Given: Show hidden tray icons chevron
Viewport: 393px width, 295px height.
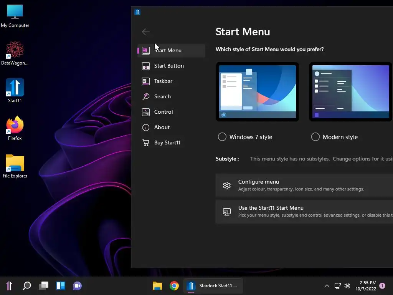Looking at the screenshot, I should [327, 286].
